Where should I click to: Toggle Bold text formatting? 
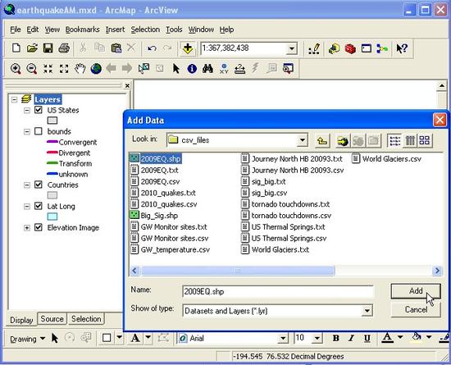335,338
